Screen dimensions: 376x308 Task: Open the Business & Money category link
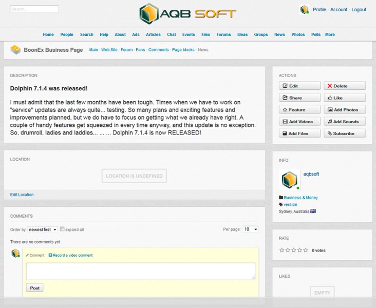300,198
